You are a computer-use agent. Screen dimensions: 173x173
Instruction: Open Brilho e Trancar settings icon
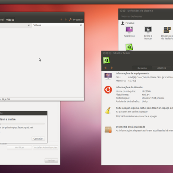click(x=148, y=30)
